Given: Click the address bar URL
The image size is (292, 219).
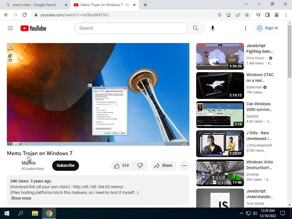Looking at the screenshot, I should coord(74,15).
